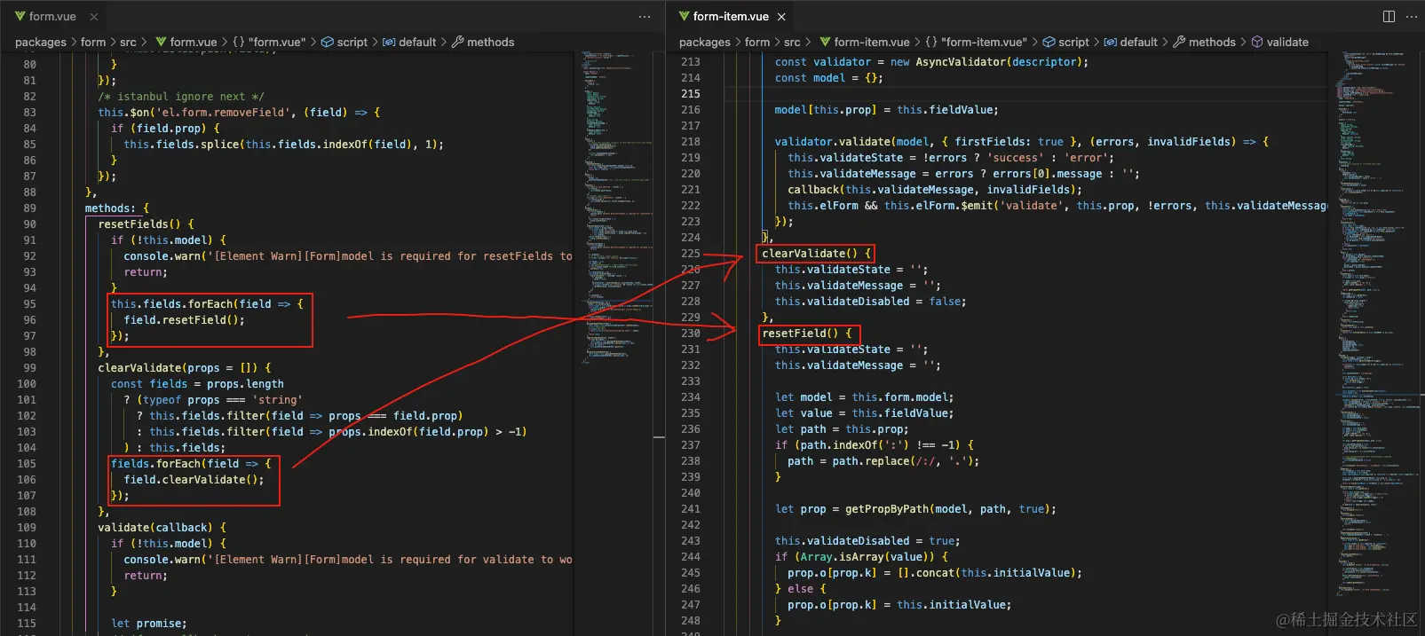Click 'field.clearValidate();' call in form.vue
1425x636 pixels.
(x=194, y=480)
